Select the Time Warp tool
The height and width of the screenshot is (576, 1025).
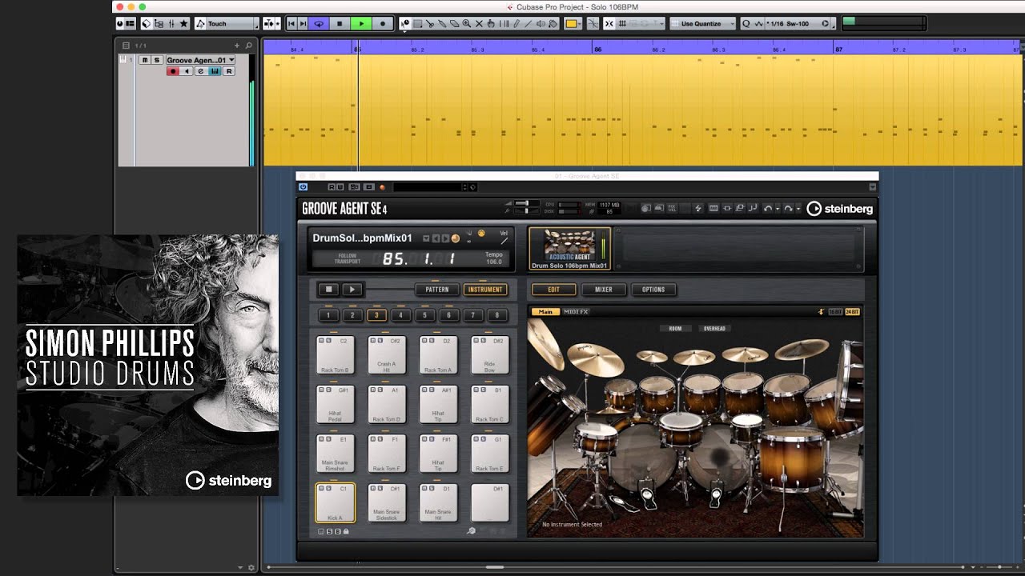coord(504,24)
